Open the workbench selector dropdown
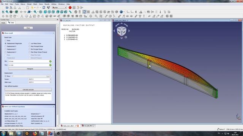This screenshot has height=136, width=243. tap(59, 8)
